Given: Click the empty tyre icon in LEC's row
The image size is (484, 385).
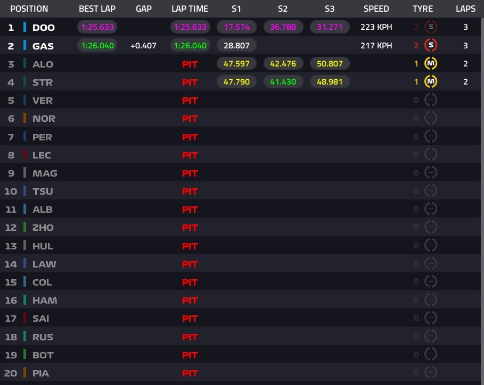Looking at the screenshot, I should pyautogui.click(x=431, y=154).
